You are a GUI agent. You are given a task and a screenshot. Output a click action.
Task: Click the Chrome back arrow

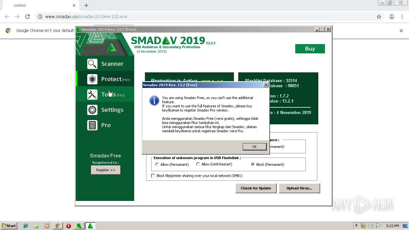(7, 17)
